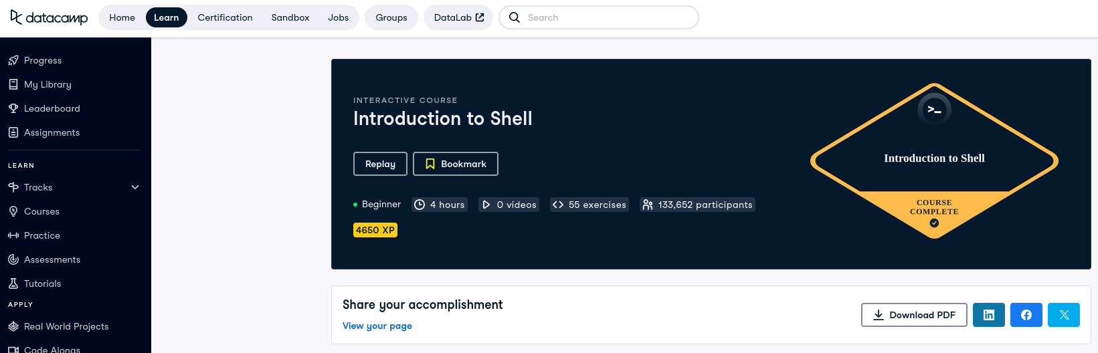Switch to the Certification tab
The width and height of the screenshot is (1098, 353).
click(x=225, y=17)
